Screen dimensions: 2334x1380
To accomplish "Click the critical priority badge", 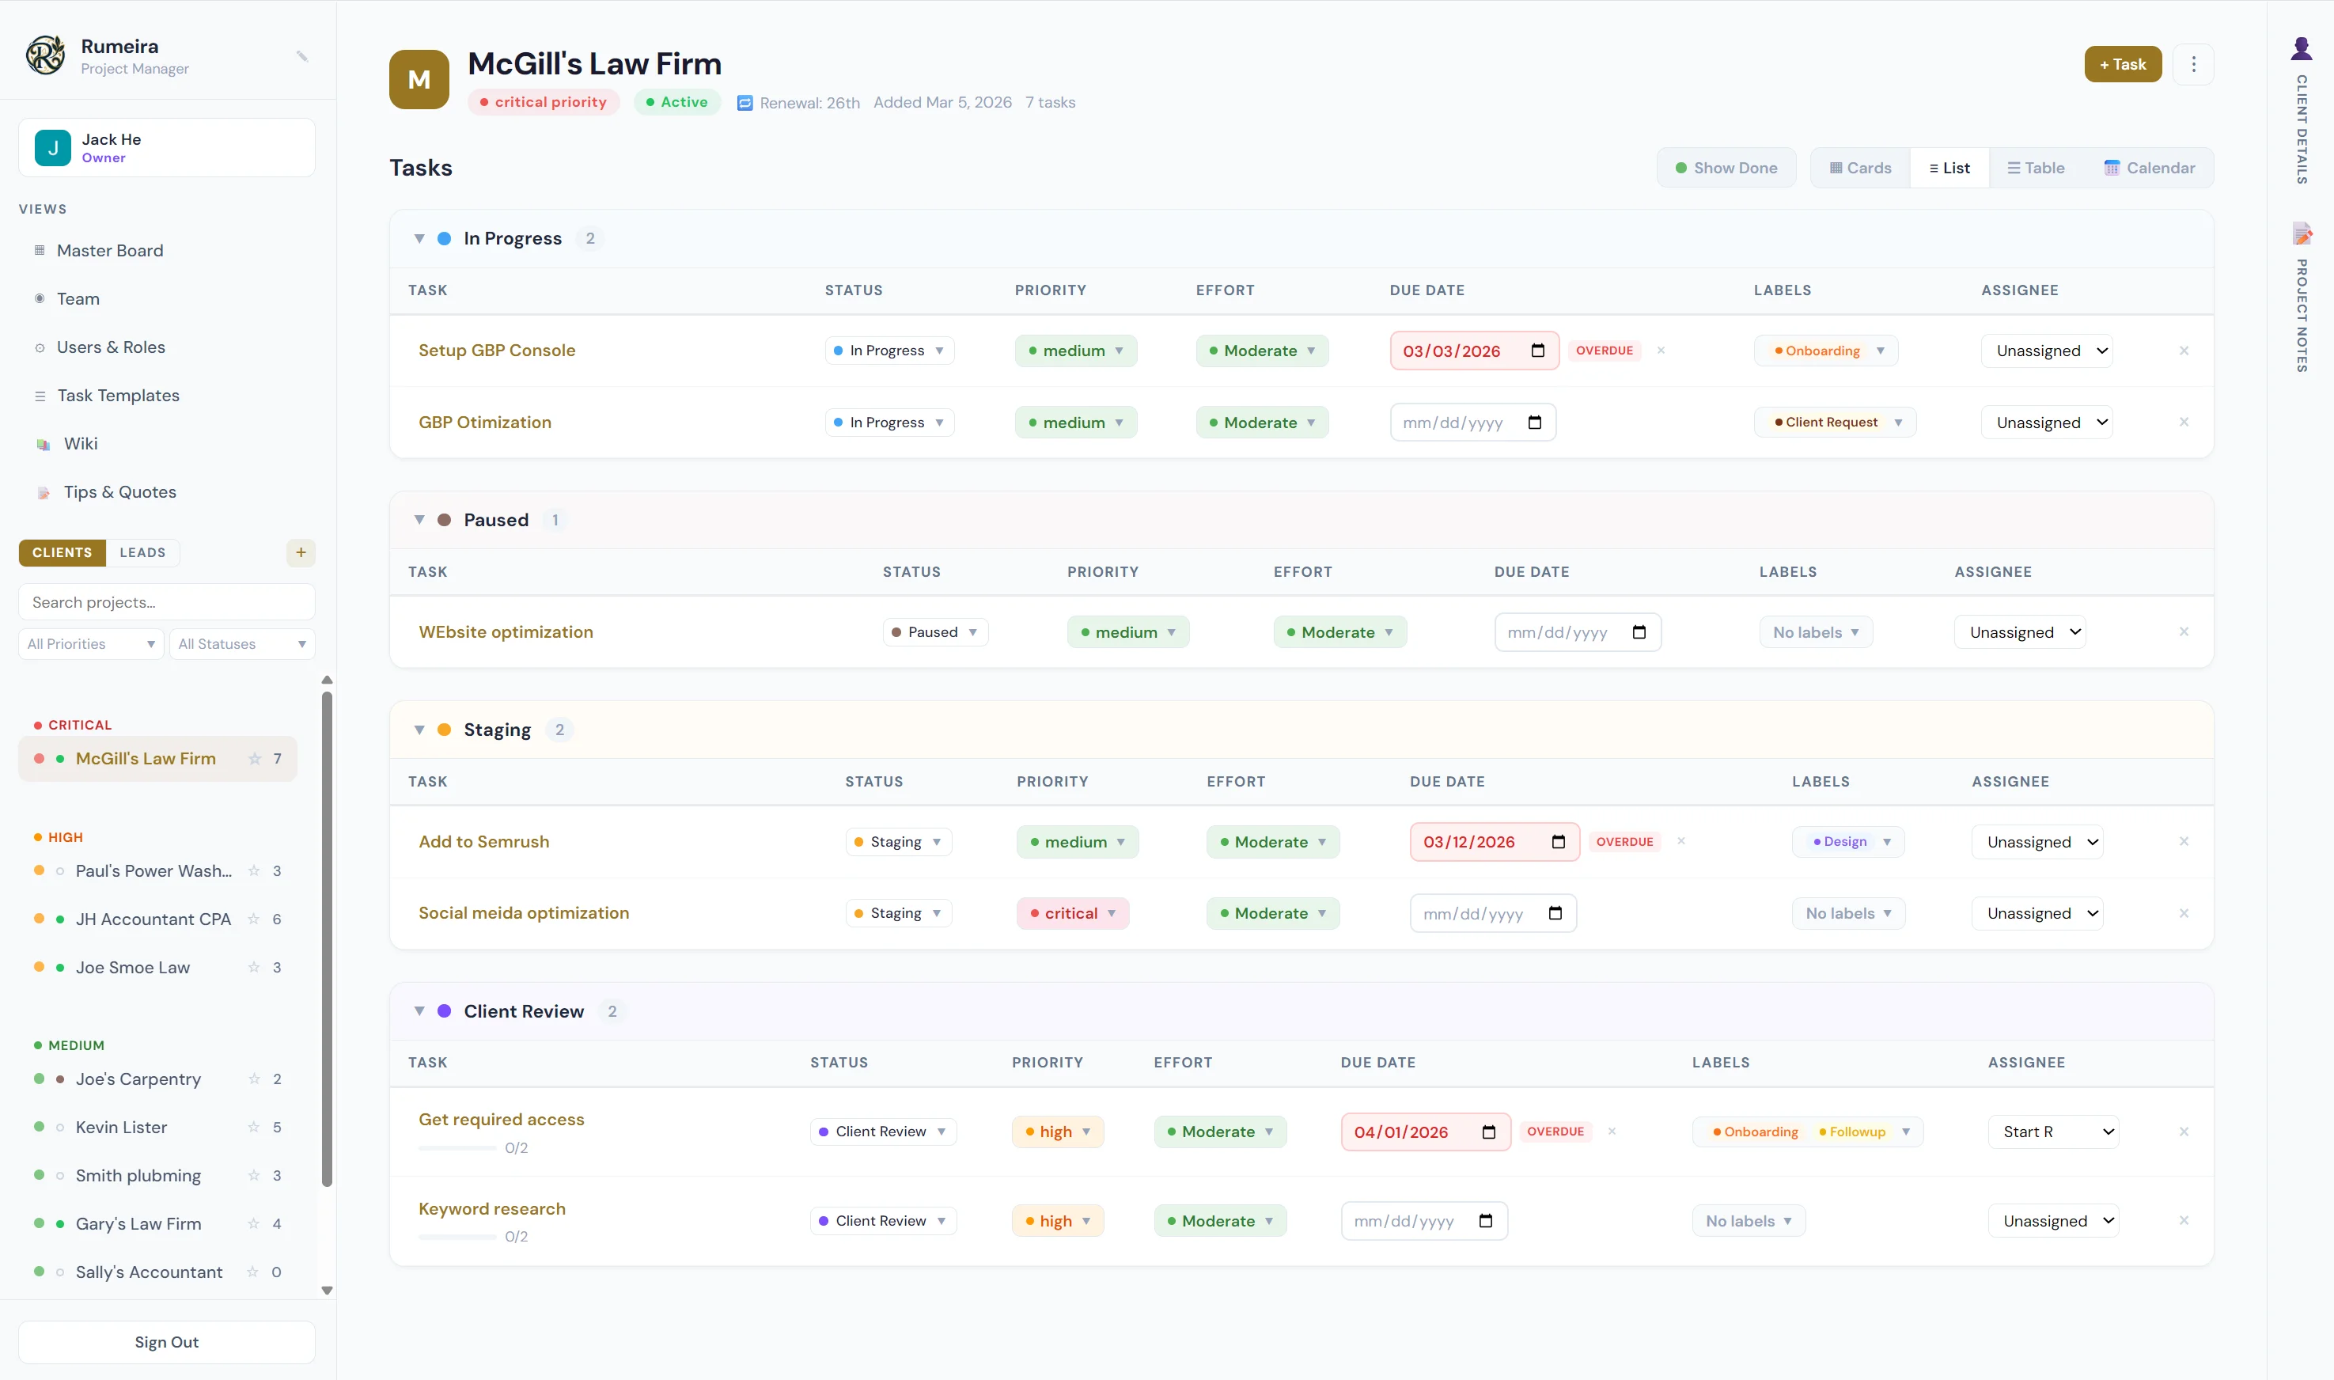I will (543, 102).
